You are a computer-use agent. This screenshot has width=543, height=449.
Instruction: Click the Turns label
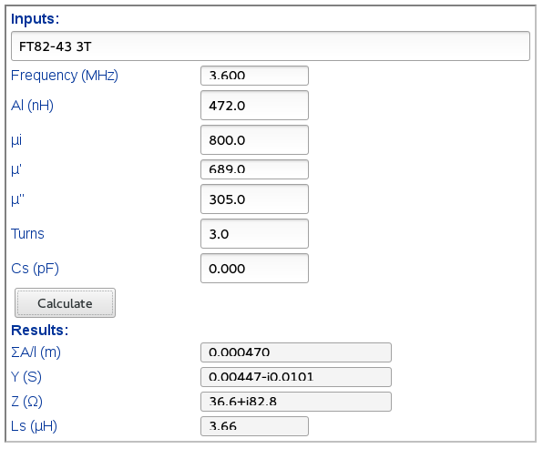click(x=27, y=234)
